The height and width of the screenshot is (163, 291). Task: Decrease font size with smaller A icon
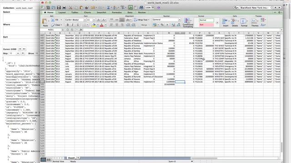(104, 20)
